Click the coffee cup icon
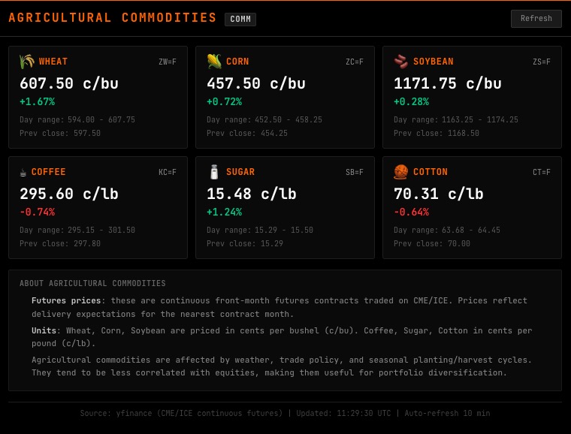The height and width of the screenshot is (434, 571). (23, 173)
